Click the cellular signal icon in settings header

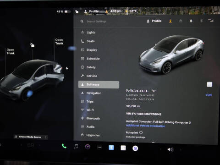click(211, 20)
